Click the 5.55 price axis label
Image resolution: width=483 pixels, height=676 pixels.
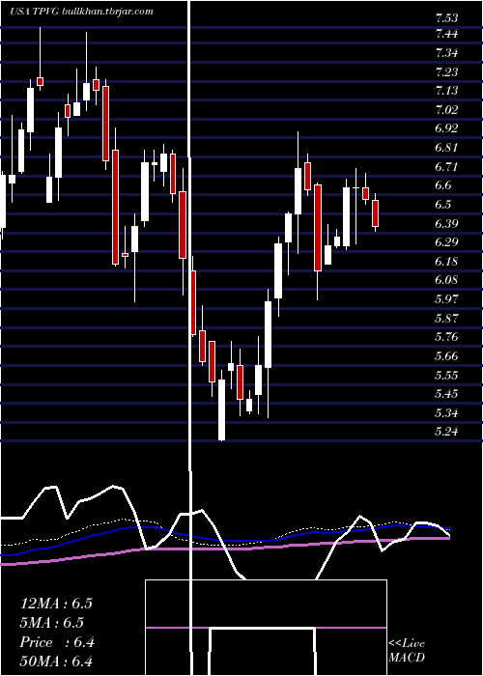click(446, 375)
